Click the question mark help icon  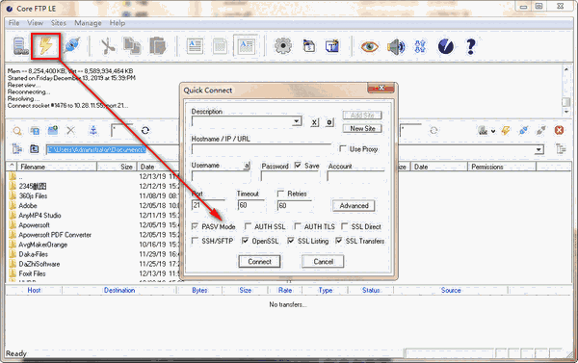click(x=470, y=47)
